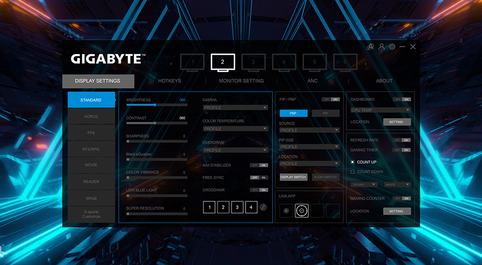Toggle the Free Sync switch
The image size is (482, 265).
pos(259,178)
